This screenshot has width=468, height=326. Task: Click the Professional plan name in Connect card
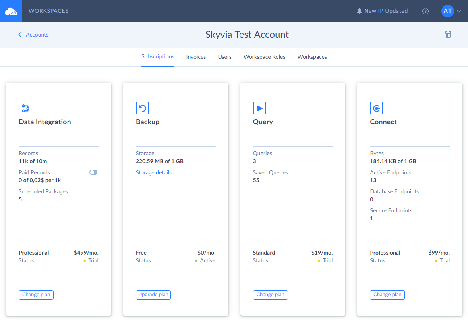[x=385, y=253]
